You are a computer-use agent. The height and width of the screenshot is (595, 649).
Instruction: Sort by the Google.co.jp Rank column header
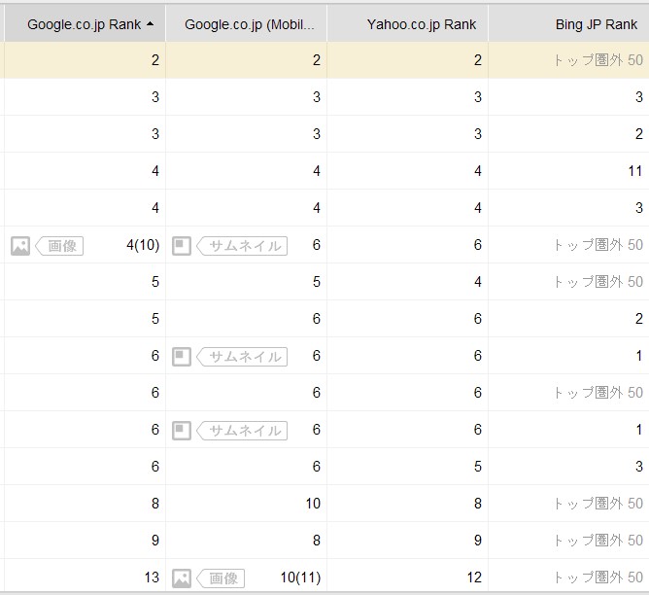(x=85, y=24)
